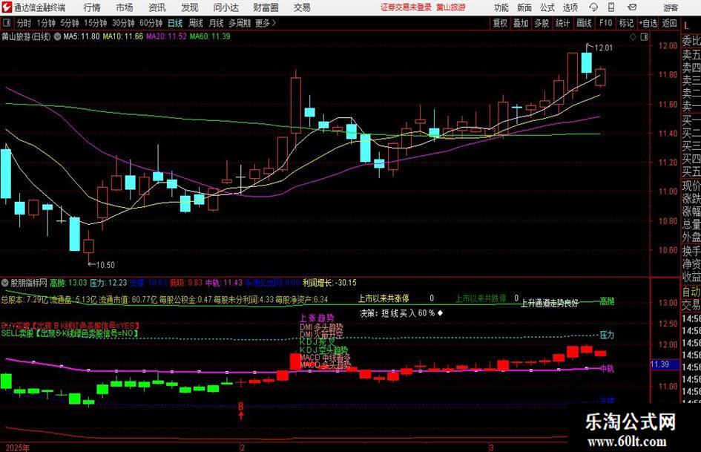The image size is (701, 452).
Task: Click the 画线 drawing tools button
Action: [x=585, y=23]
